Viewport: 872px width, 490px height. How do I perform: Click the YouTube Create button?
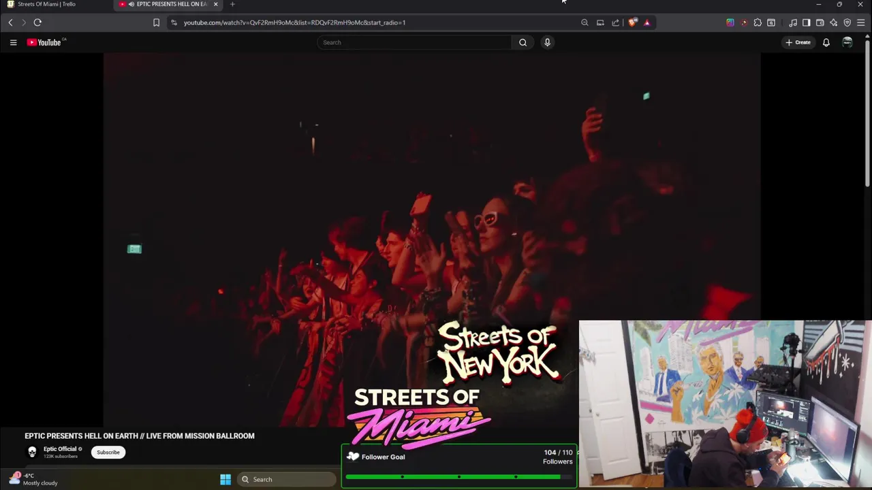coord(798,42)
